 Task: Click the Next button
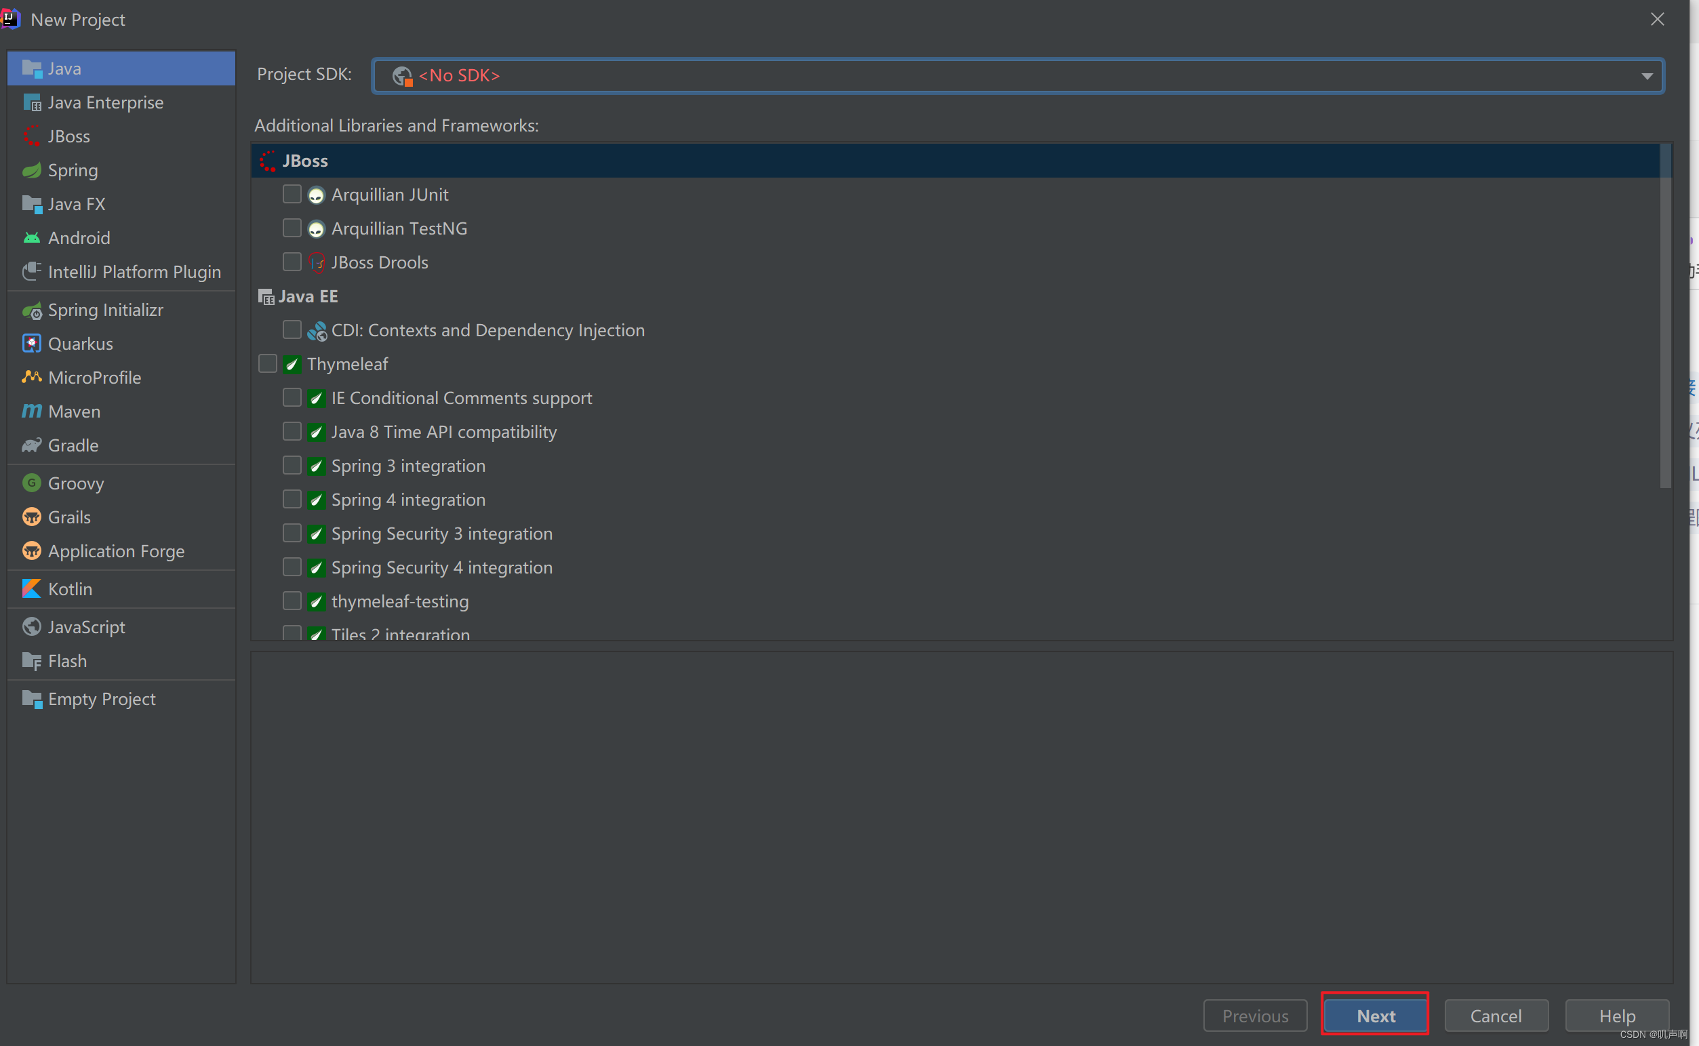pos(1375,1015)
